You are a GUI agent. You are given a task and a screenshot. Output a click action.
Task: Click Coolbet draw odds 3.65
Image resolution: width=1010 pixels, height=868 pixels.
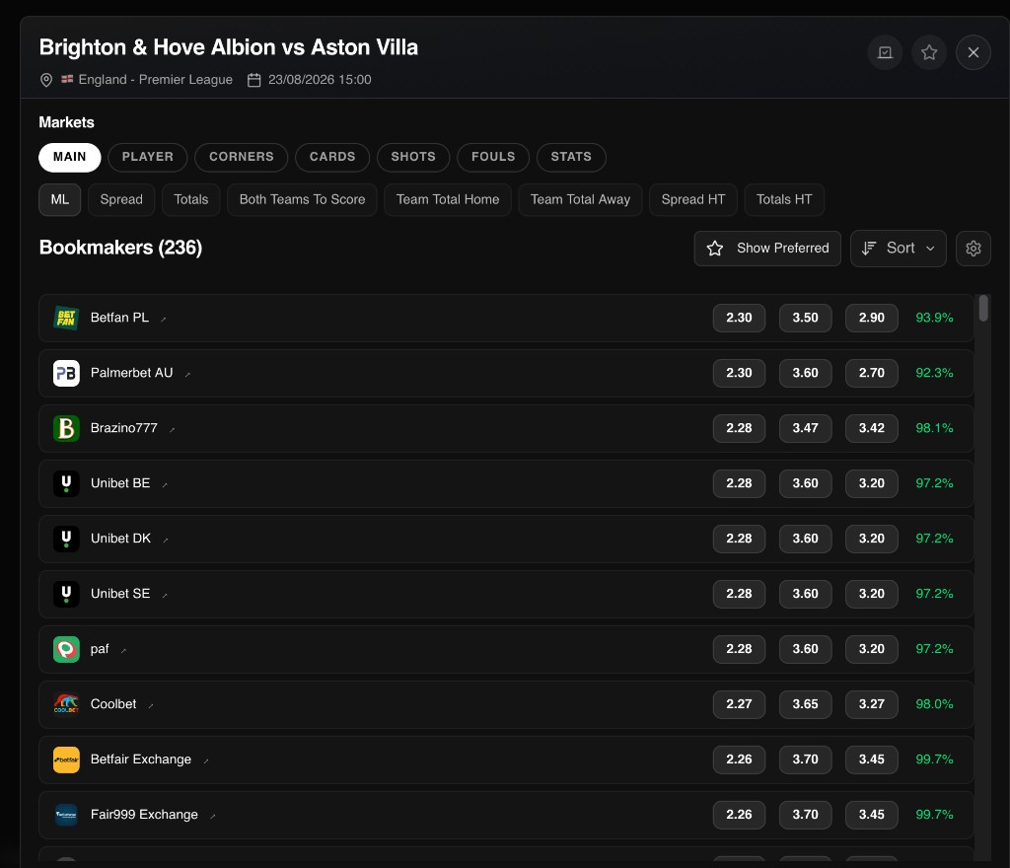click(805, 704)
